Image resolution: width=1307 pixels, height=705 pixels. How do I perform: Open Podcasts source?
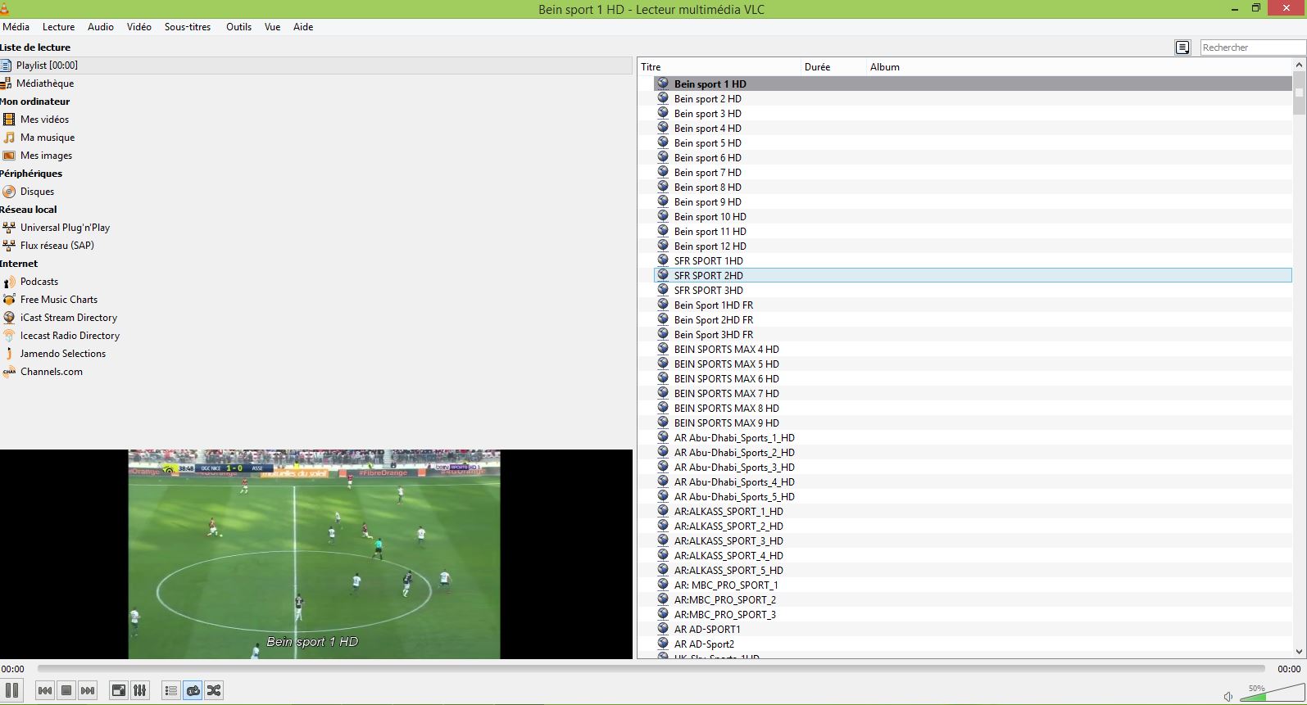click(x=39, y=282)
